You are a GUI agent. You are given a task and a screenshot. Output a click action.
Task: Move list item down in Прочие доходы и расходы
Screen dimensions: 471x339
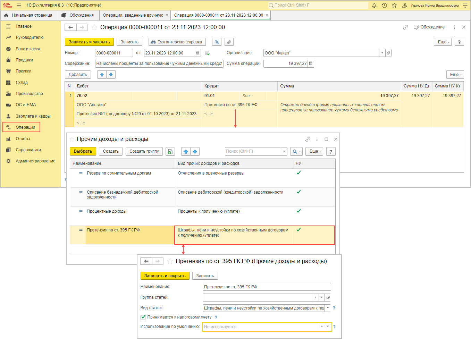pyautogui.click(x=195, y=152)
